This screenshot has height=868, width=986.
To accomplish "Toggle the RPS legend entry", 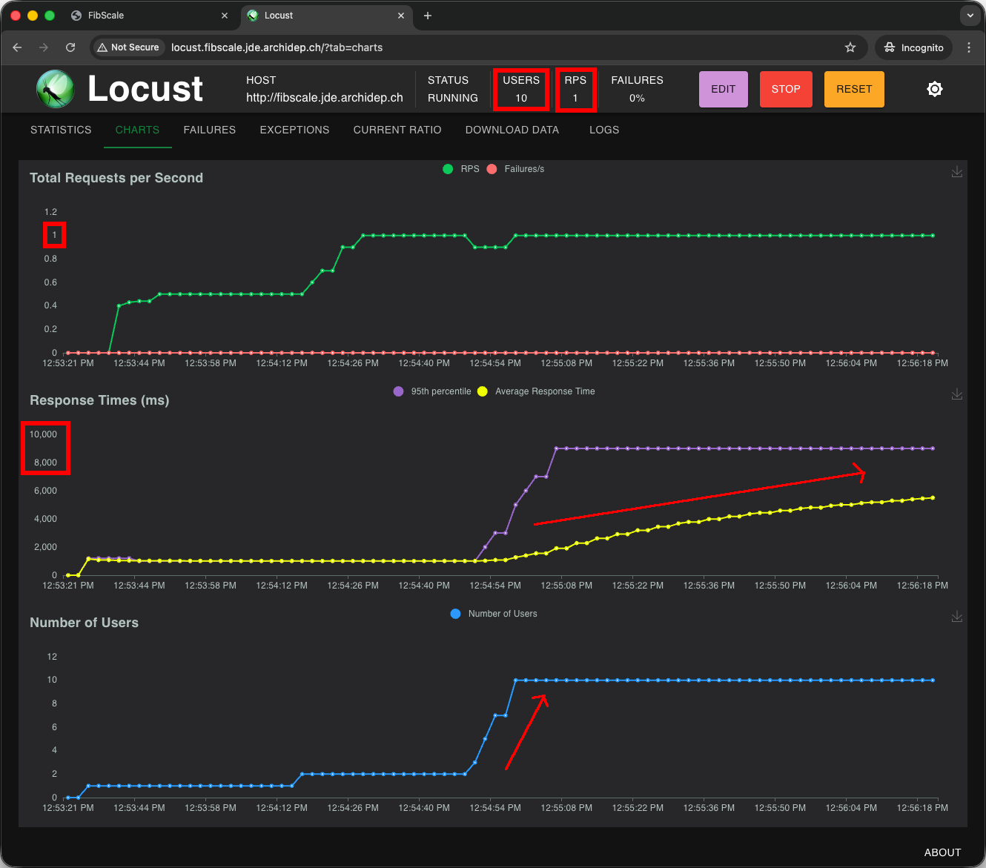I will pos(461,168).
